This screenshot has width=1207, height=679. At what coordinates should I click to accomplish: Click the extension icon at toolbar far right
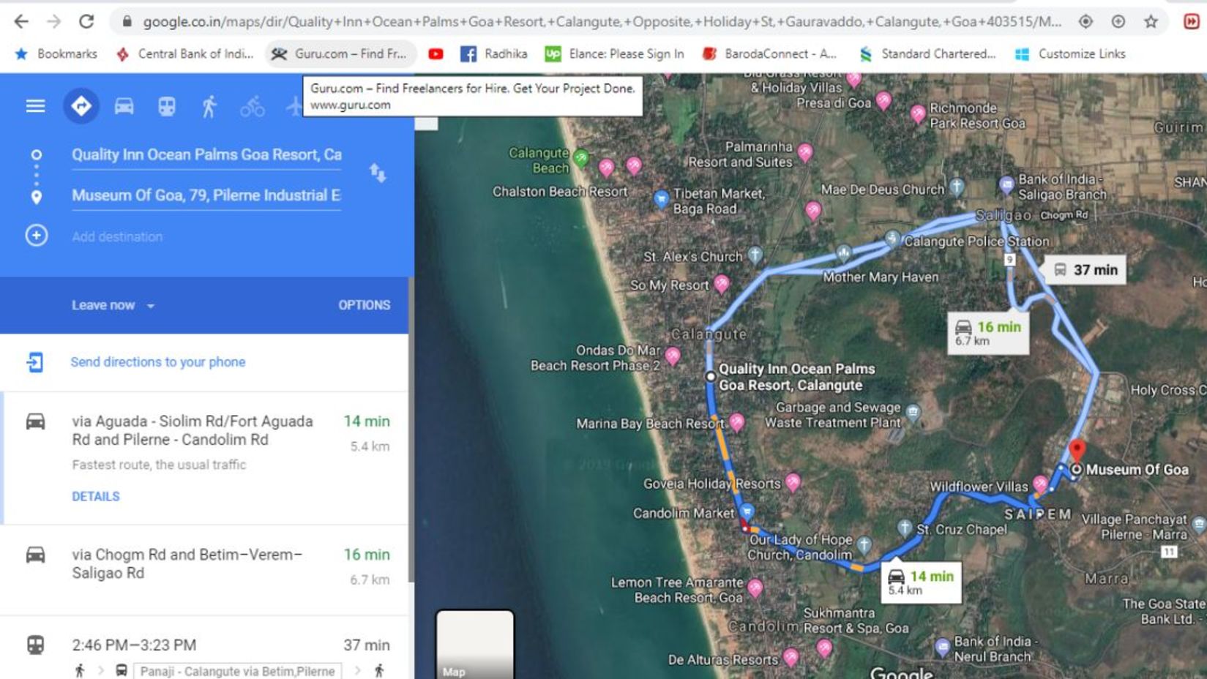[x=1192, y=21]
